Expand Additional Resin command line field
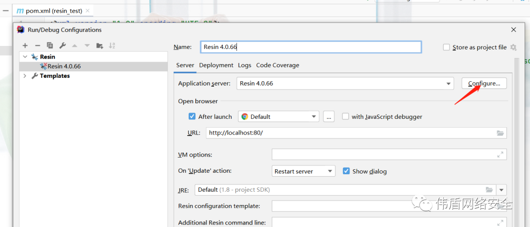Viewport: 530px width, 227px height. [x=500, y=223]
